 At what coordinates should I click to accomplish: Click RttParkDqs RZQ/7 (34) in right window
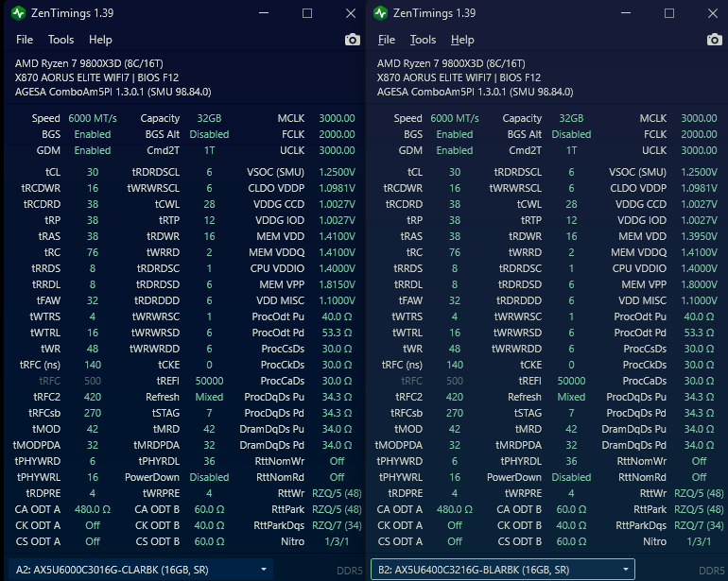(699, 526)
